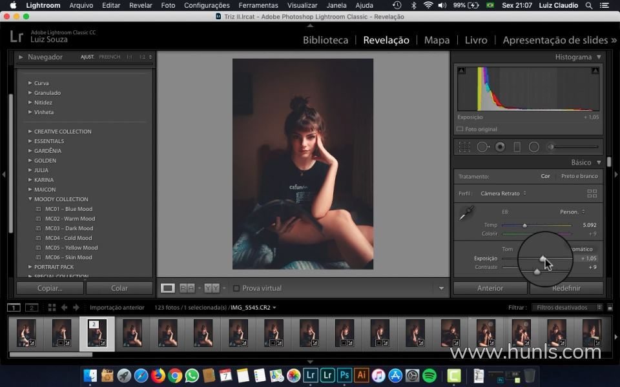Switch to grid view in filmstrip bar
Image resolution: width=620 pixels, height=387 pixels.
click(x=52, y=308)
